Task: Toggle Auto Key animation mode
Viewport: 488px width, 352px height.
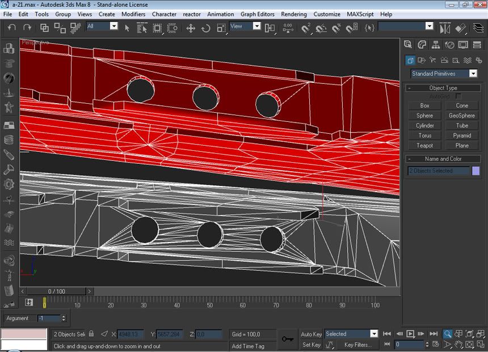Action: 311,334
